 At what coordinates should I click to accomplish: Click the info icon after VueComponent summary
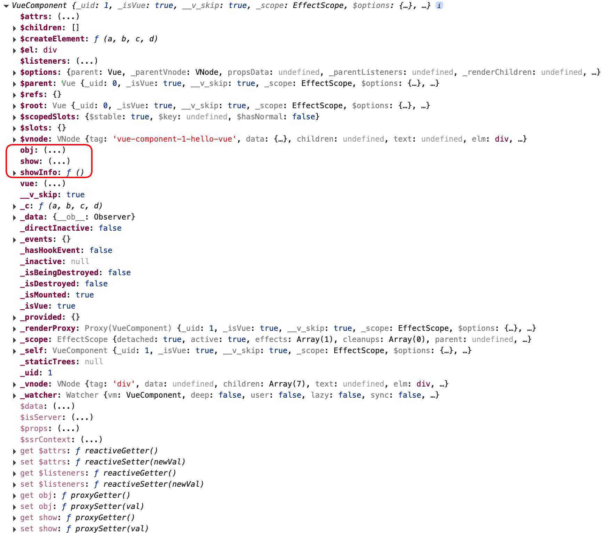coord(439,6)
